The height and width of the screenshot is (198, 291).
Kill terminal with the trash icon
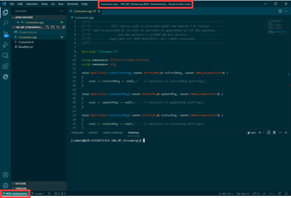(274, 132)
